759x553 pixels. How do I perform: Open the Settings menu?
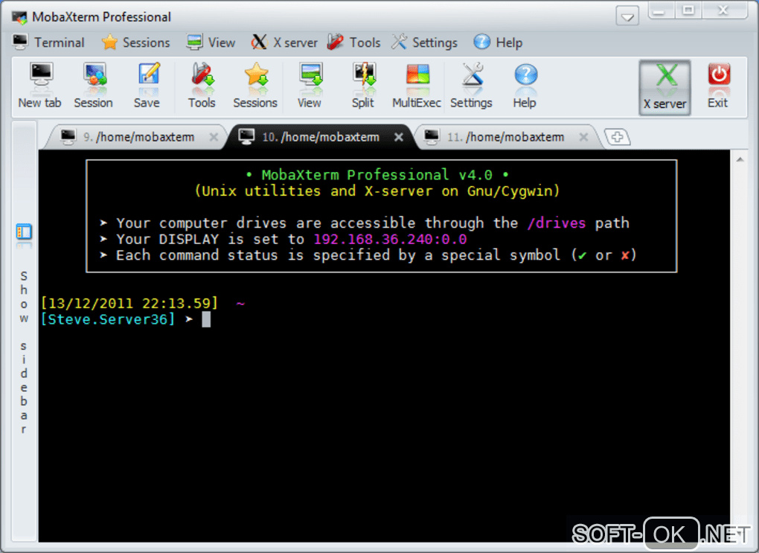(x=424, y=42)
